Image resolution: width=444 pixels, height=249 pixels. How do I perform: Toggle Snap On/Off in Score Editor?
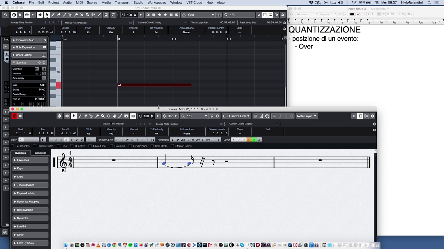[165, 116]
